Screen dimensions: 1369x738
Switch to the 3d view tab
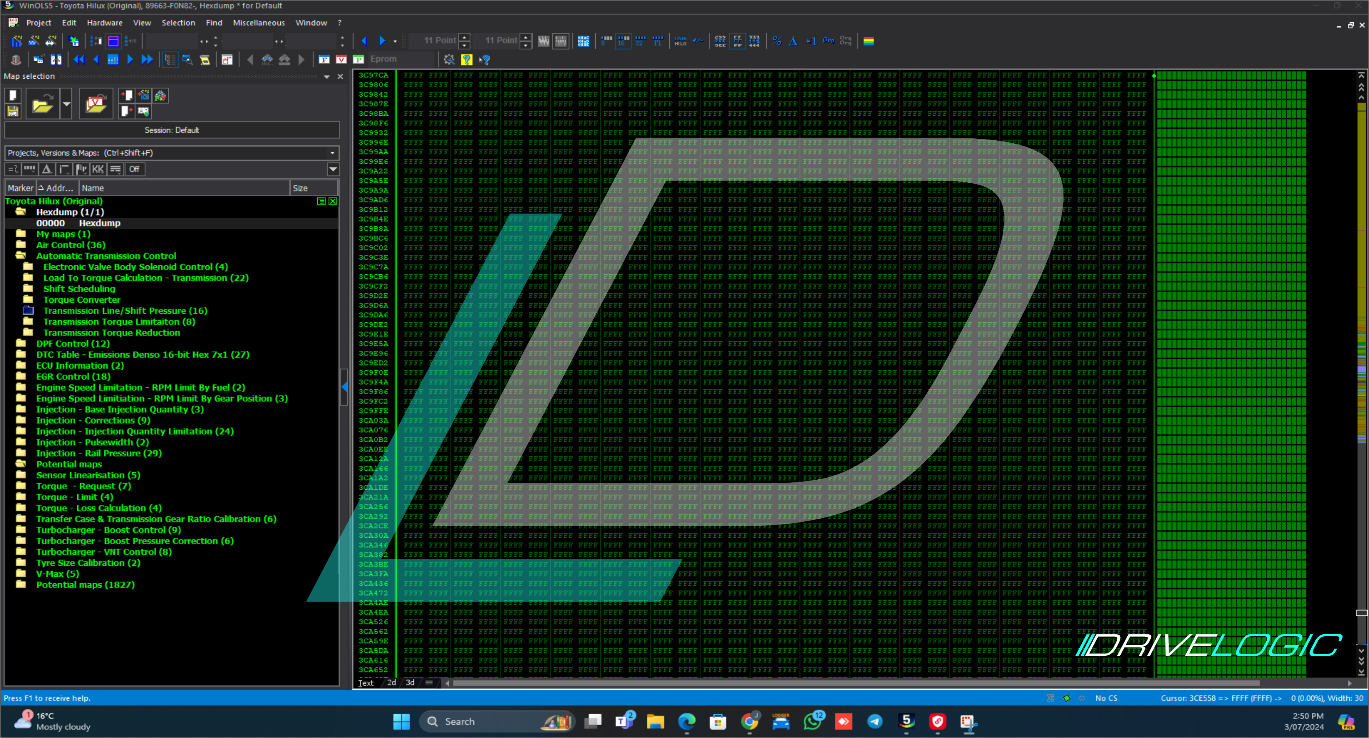point(410,683)
